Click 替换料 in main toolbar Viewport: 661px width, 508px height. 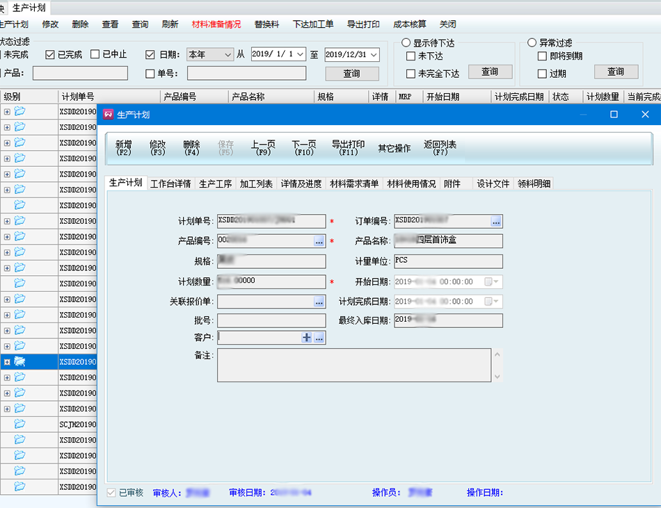tap(267, 24)
